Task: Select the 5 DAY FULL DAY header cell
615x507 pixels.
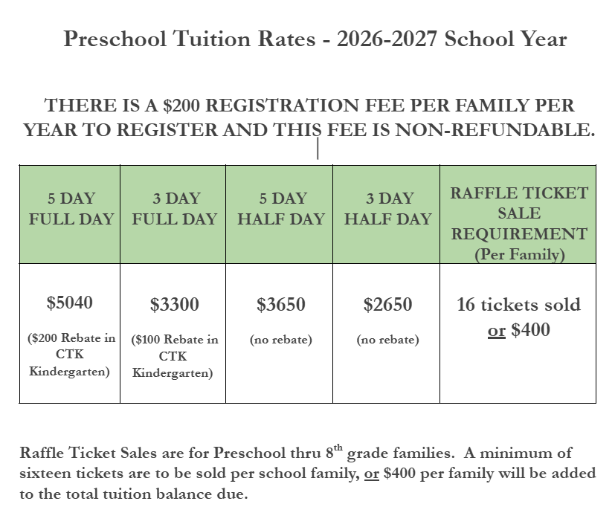Action: [70, 214]
